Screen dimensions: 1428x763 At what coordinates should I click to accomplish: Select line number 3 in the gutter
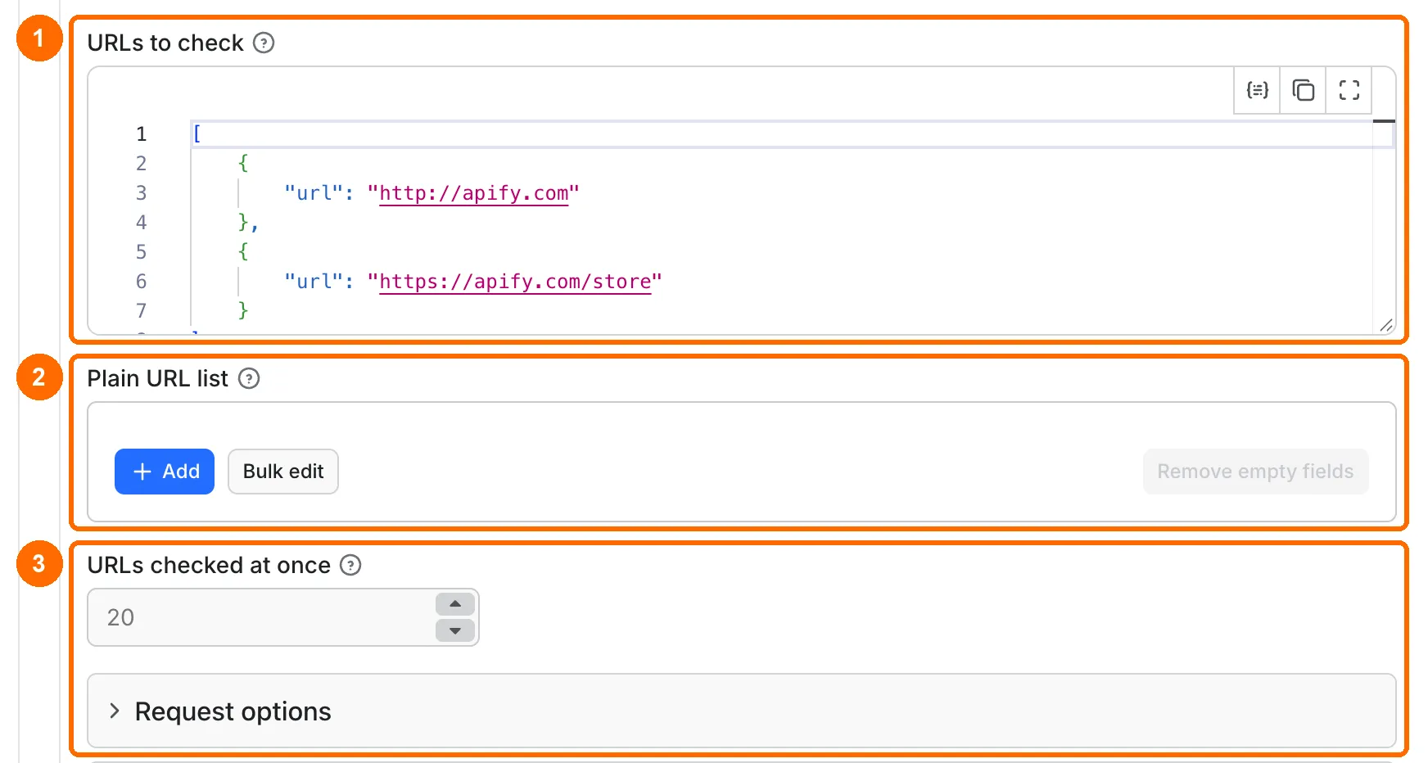tap(141, 193)
